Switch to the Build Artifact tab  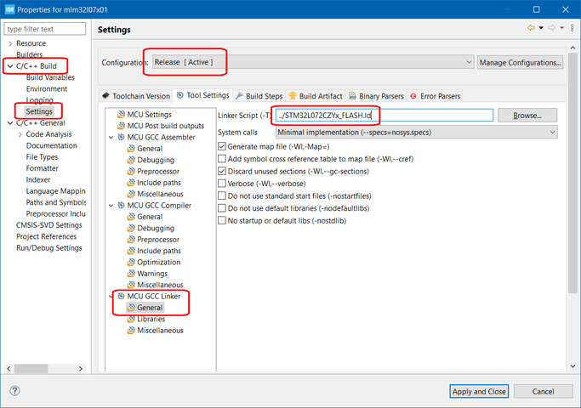pyautogui.click(x=316, y=96)
